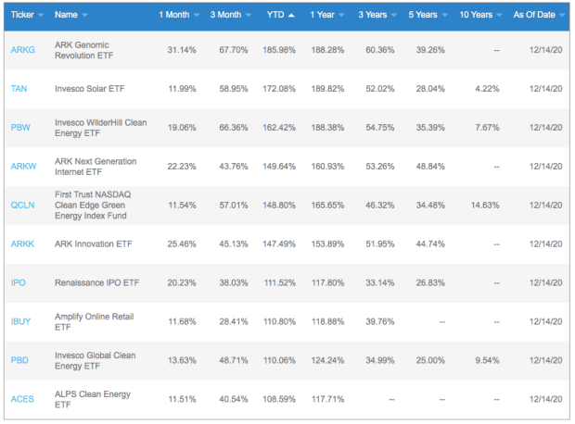Select the Invesco Solar ETF name
The width and height of the screenshot is (575, 424).
[89, 89]
